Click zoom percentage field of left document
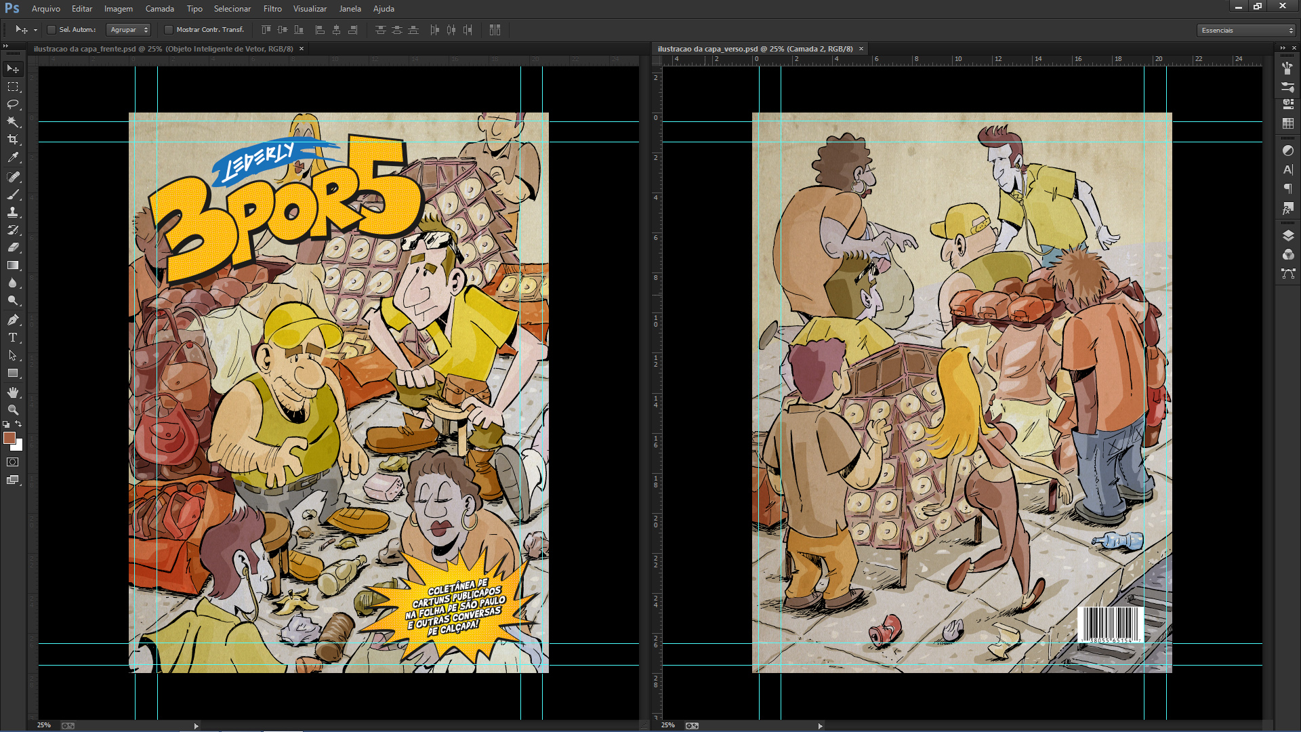Viewport: 1301px width, 732px height. point(44,725)
